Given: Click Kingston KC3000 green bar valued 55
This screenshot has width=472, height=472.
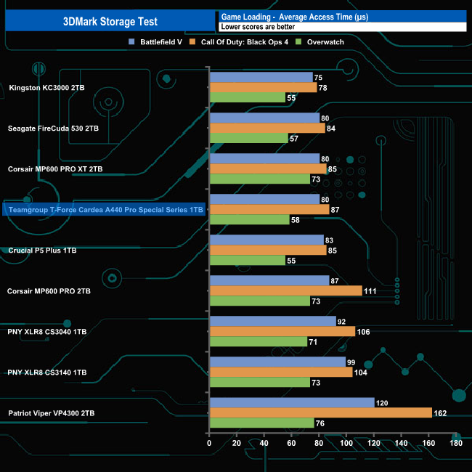Looking at the screenshot, I should tap(248, 97).
